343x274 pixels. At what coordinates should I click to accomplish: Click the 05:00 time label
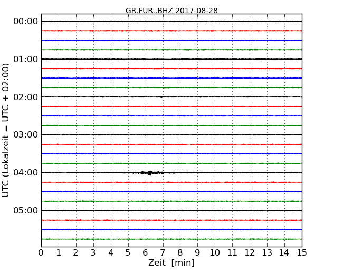(26, 210)
